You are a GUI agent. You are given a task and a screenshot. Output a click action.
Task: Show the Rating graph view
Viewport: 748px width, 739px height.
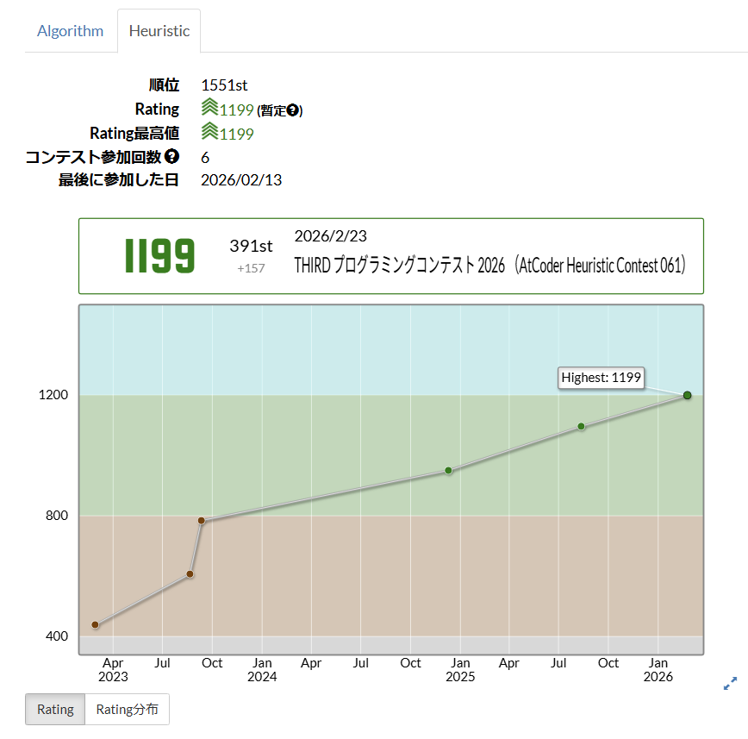55,710
